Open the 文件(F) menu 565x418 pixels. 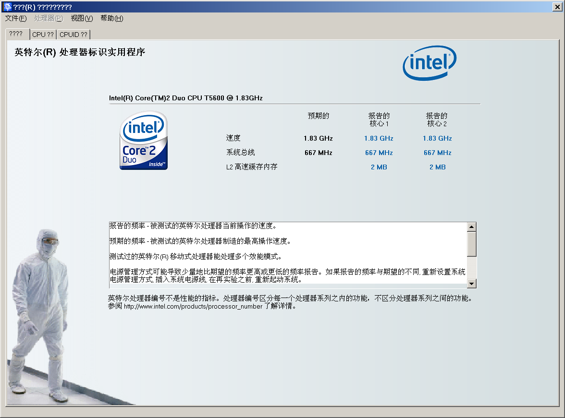16,18
